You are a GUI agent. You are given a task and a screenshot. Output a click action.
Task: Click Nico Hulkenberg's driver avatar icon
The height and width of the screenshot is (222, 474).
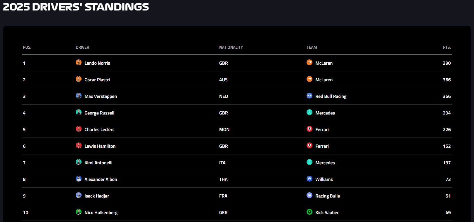[79, 212]
